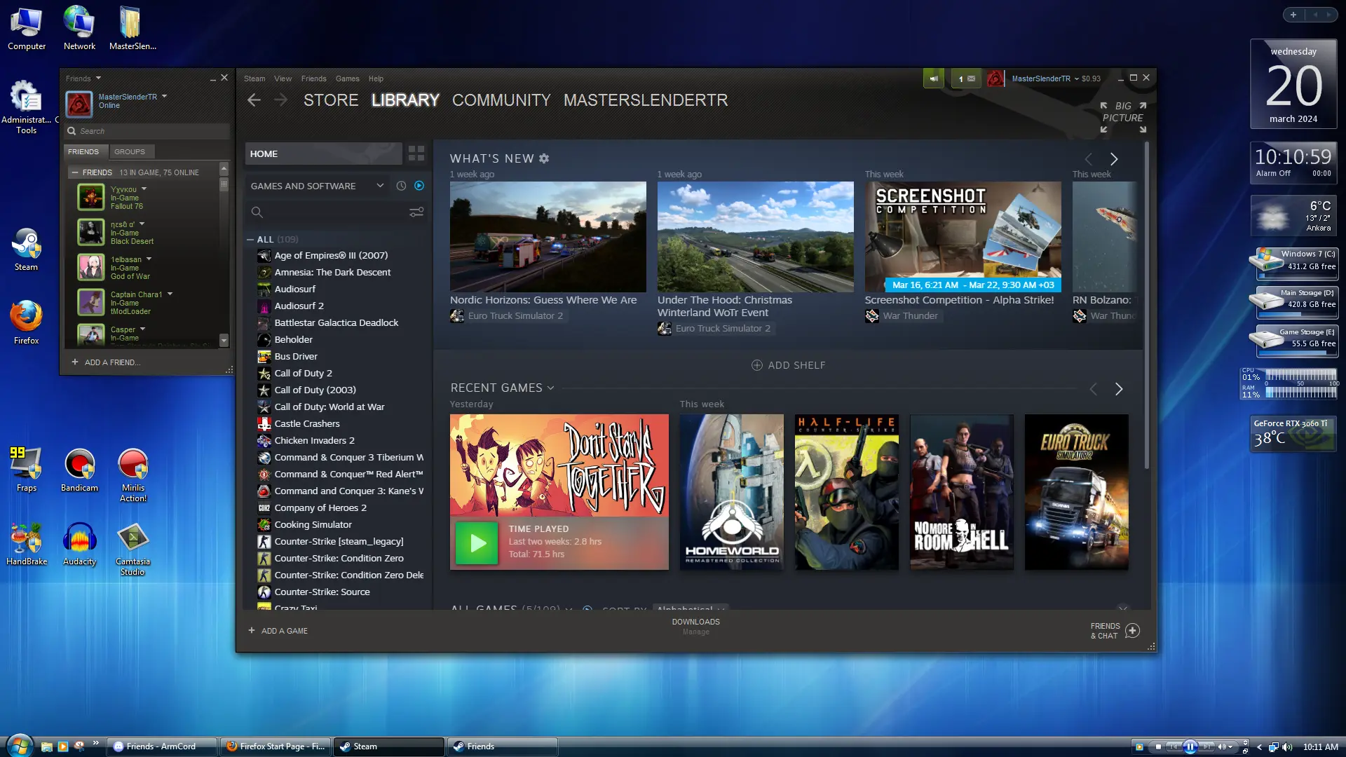This screenshot has width=1346, height=757.
Task: Open the Recent Games shelf dropdown
Action: (x=550, y=388)
